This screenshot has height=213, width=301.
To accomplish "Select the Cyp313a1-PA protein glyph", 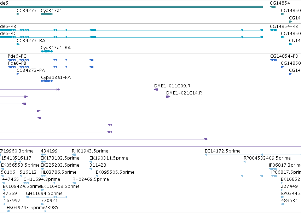I will [x=47, y=81].
